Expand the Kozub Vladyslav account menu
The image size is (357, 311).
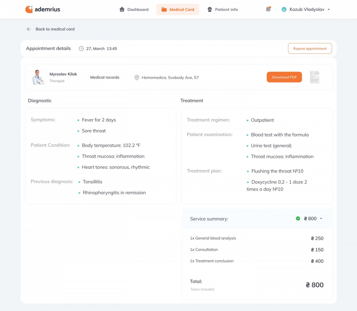(x=329, y=10)
